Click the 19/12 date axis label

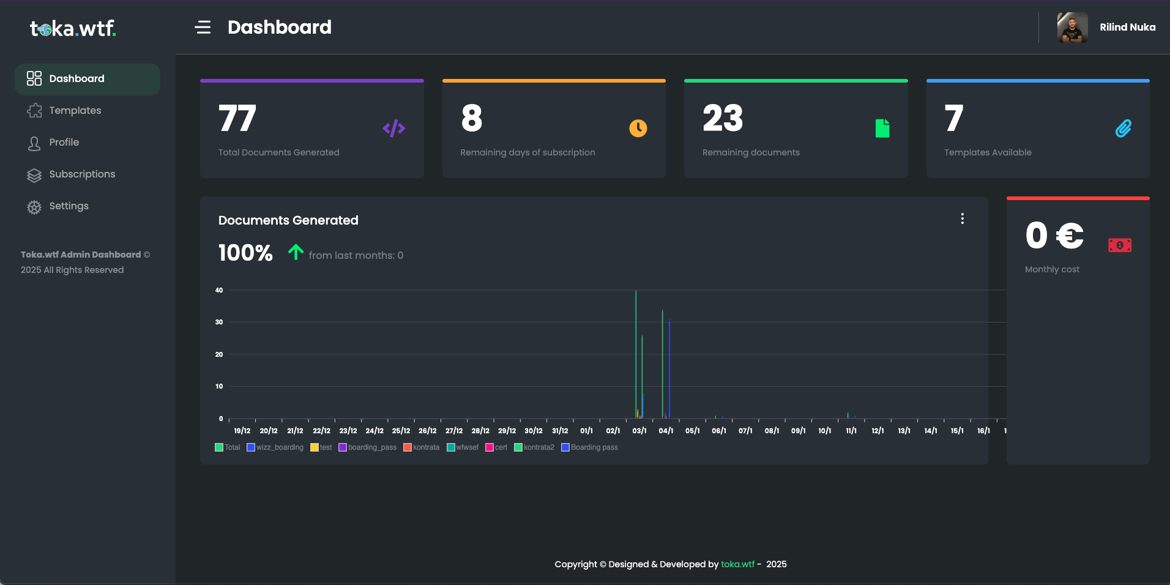[x=242, y=431]
